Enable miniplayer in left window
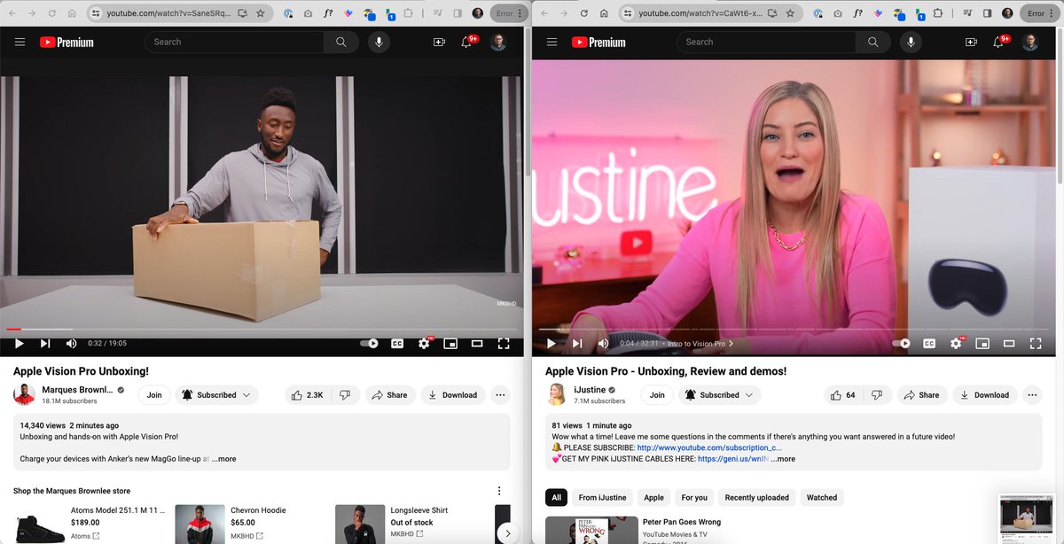The image size is (1064, 544). click(450, 344)
